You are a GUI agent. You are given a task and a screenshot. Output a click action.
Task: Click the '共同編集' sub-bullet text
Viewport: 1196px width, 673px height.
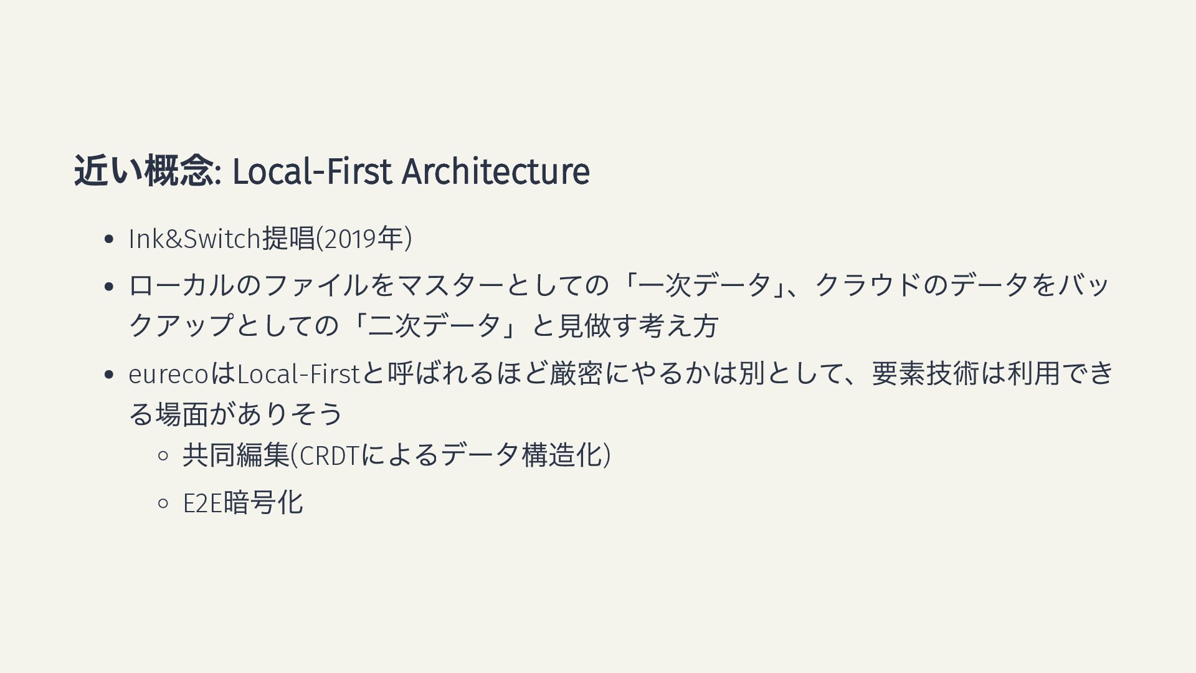236,455
